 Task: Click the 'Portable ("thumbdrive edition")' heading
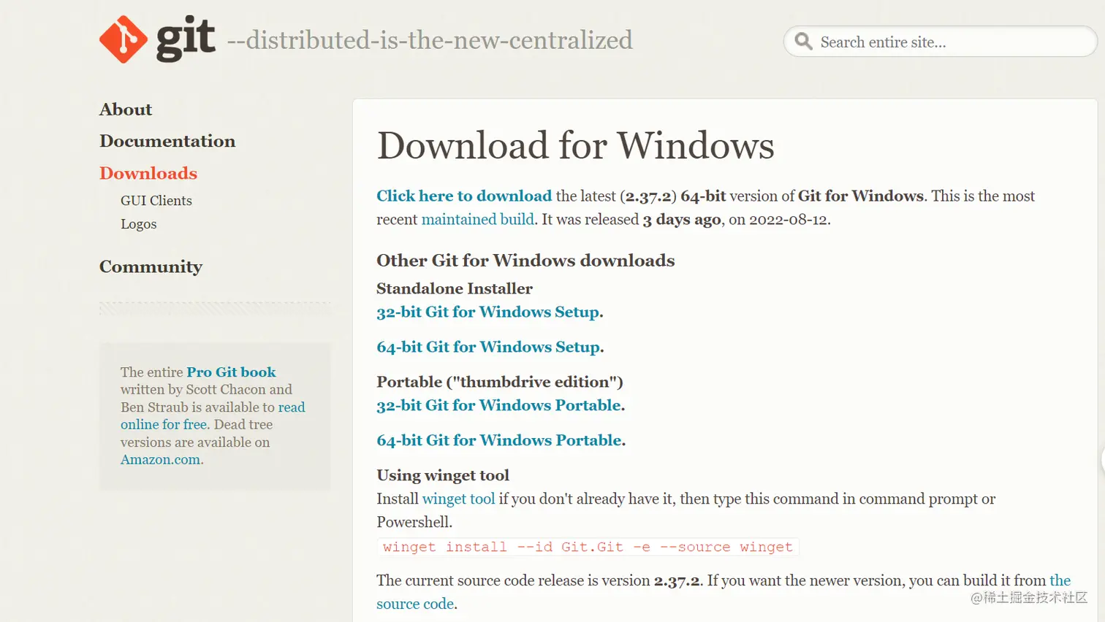pos(500,382)
